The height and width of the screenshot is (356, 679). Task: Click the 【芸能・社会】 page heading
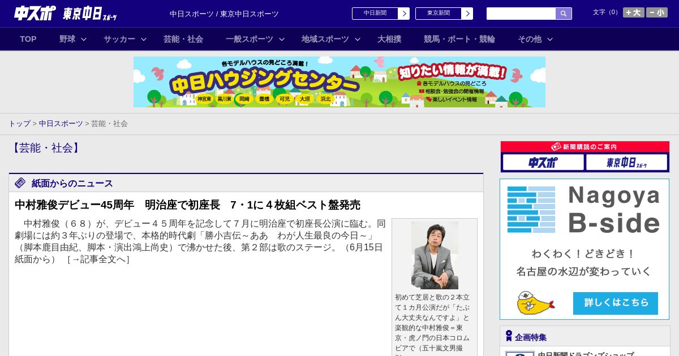(x=46, y=148)
